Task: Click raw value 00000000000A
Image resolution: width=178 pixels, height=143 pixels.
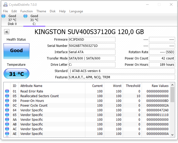Action: 158,134
